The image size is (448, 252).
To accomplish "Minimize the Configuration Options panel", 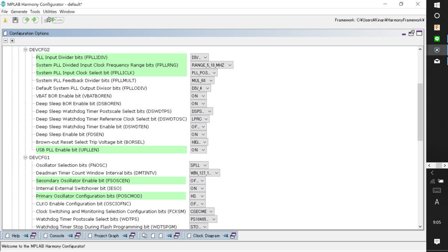I will 404,34.
